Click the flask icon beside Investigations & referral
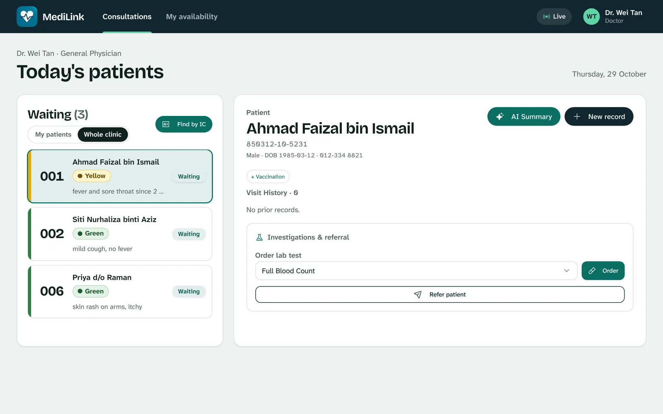Image resolution: width=663 pixels, height=414 pixels. click(259, 237)
